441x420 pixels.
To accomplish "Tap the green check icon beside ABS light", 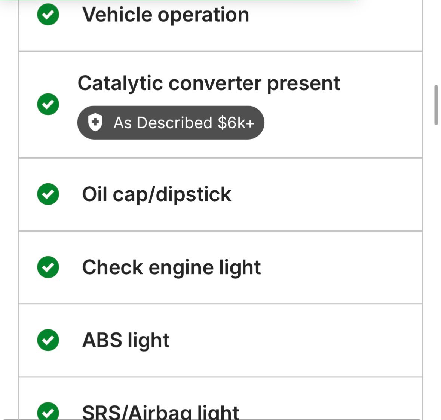I will [x=48, y=340].
